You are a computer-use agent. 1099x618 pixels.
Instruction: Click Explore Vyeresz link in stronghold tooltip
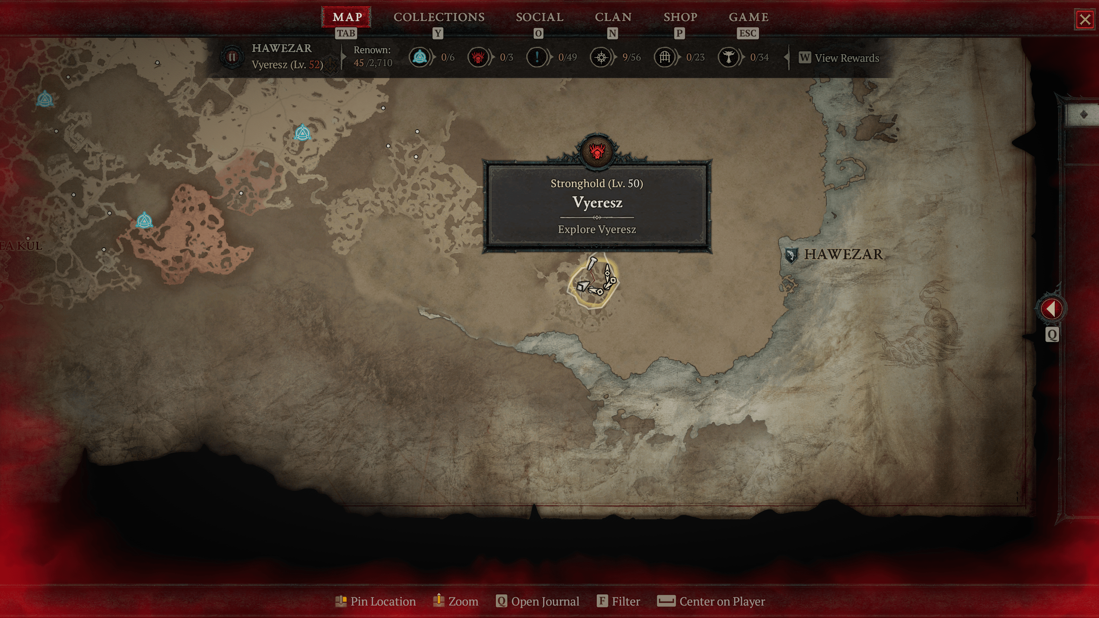pos(596,230)
